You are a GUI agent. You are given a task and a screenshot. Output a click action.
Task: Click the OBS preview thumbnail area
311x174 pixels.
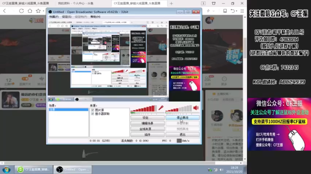click(x=124, y=61)
